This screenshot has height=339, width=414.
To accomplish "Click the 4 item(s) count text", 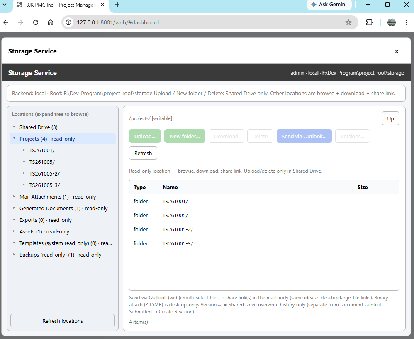I will click(x=139, y=322).
